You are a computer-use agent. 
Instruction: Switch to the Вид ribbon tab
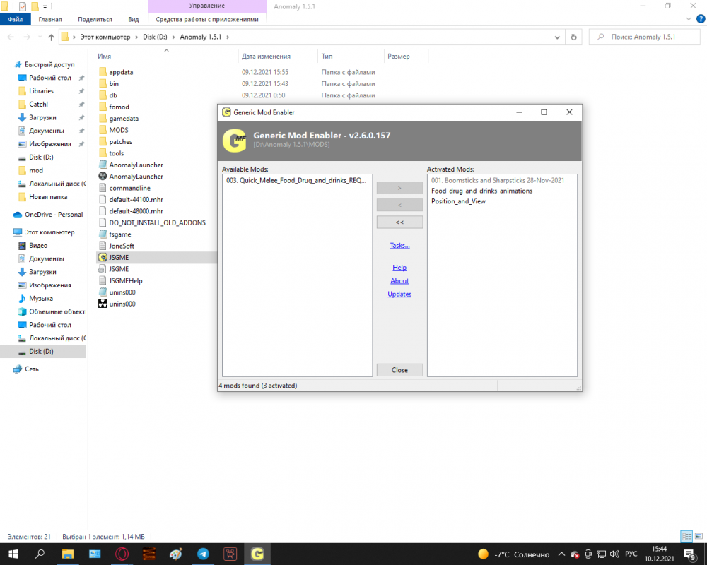click(133, 19)
